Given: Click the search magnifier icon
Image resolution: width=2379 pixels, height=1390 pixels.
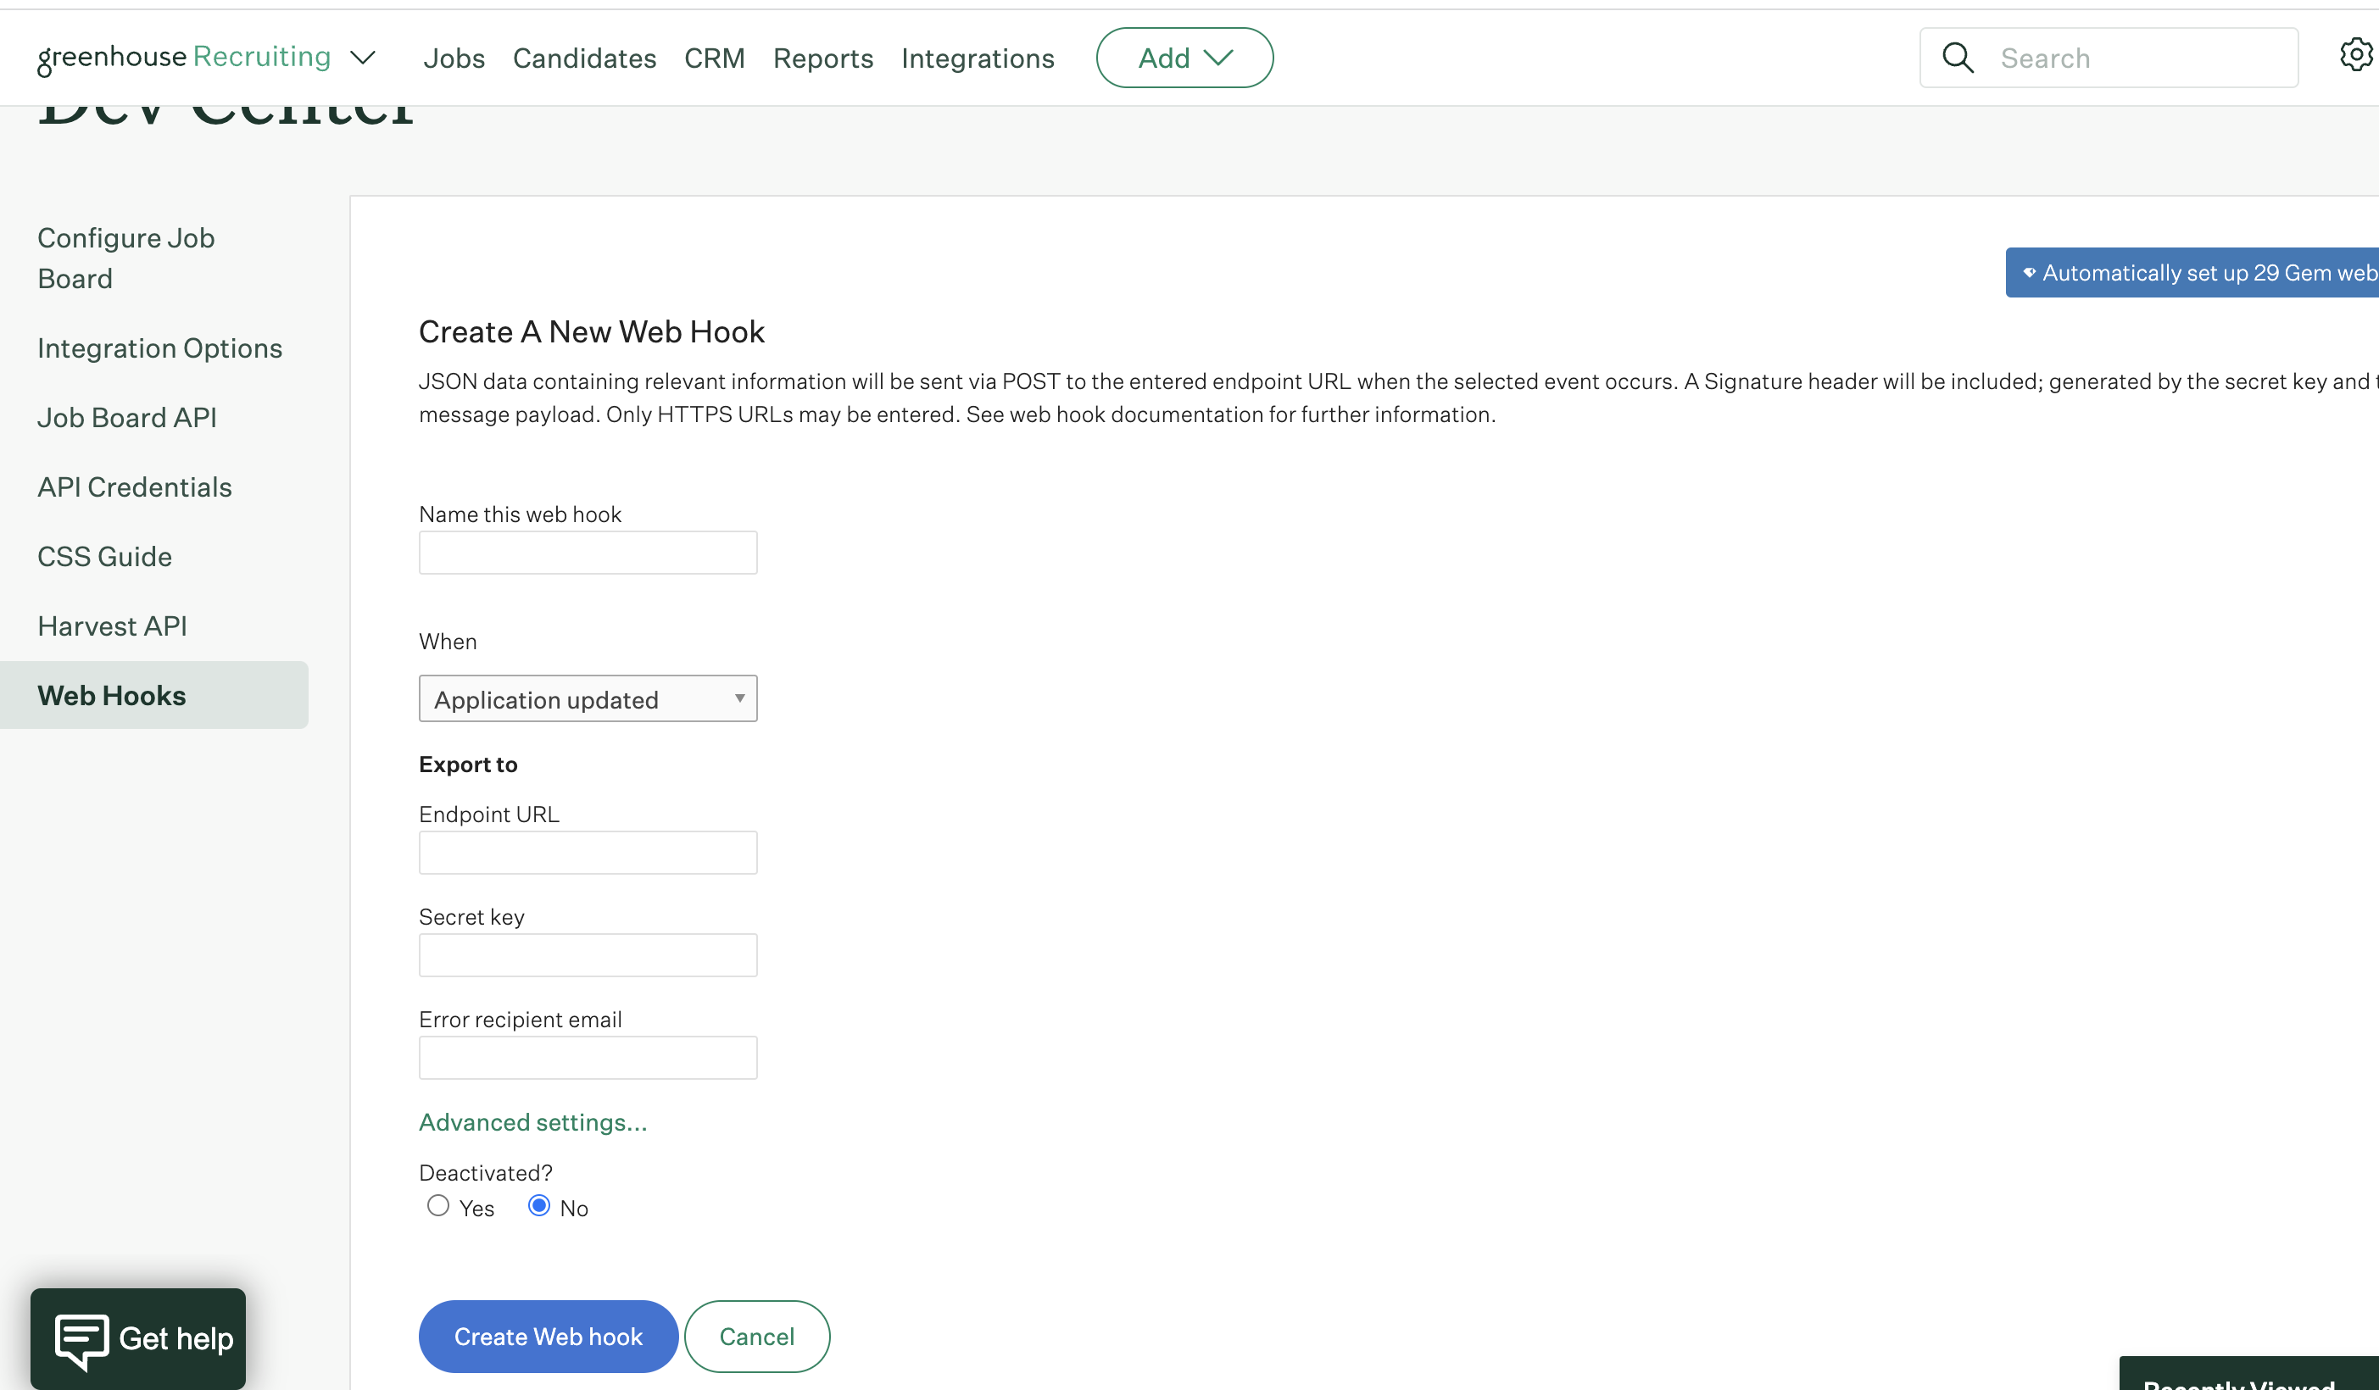Looking at the screenshot, I should pos(1958,58).
